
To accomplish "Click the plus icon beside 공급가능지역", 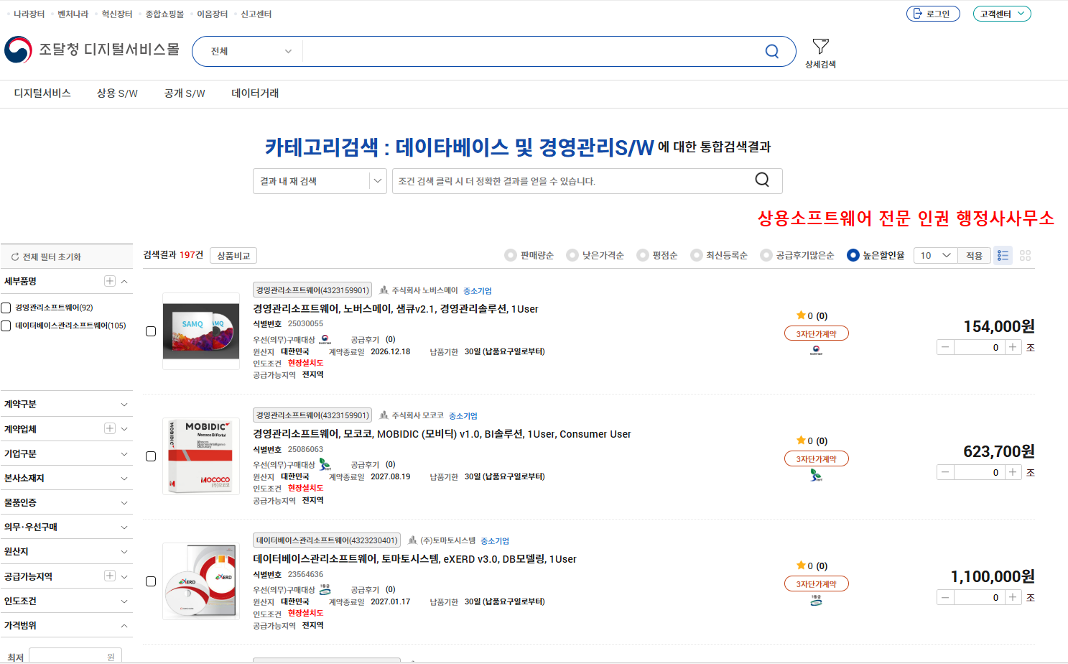I will [110, 576].
